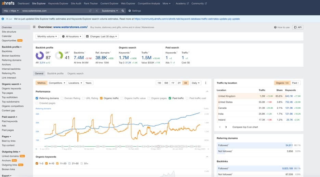This screenshot has height=177, width=320.
Task: Collapse the Performance section chevron
Action: coord(207,92)
